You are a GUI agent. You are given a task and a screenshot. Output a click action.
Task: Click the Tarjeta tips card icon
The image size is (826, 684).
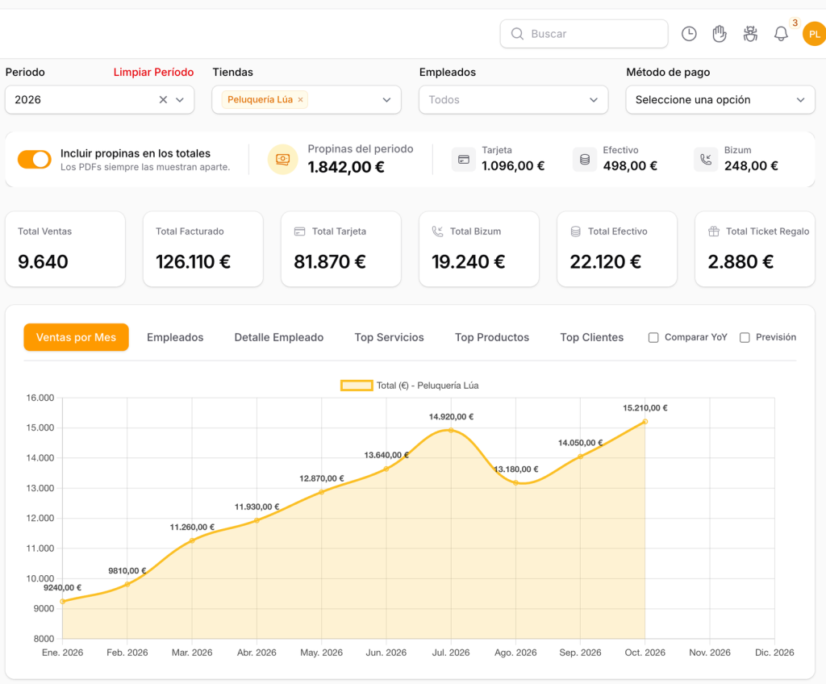point(464,160)
